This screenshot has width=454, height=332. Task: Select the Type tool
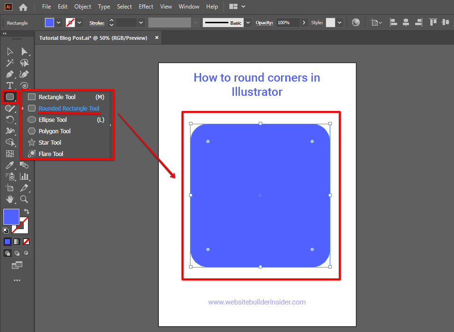[9, 86]
